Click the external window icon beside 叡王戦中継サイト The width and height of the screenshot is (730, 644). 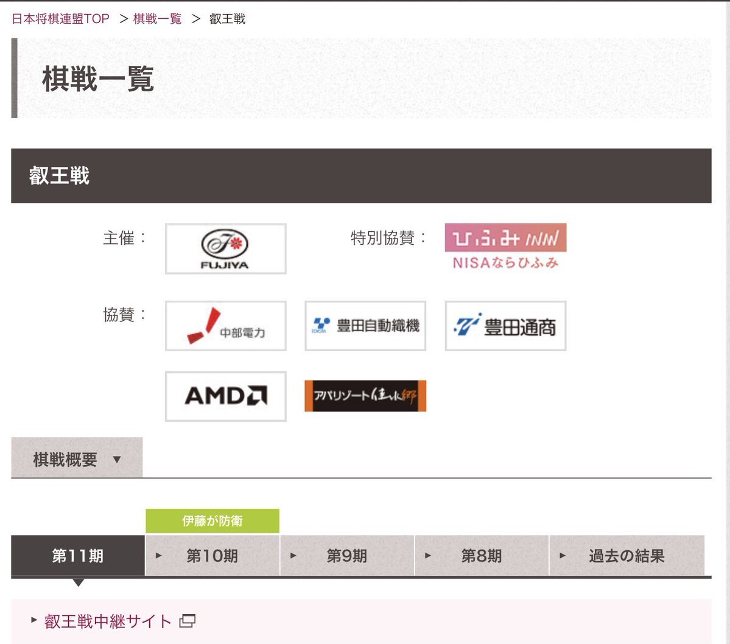pos(187,621)
